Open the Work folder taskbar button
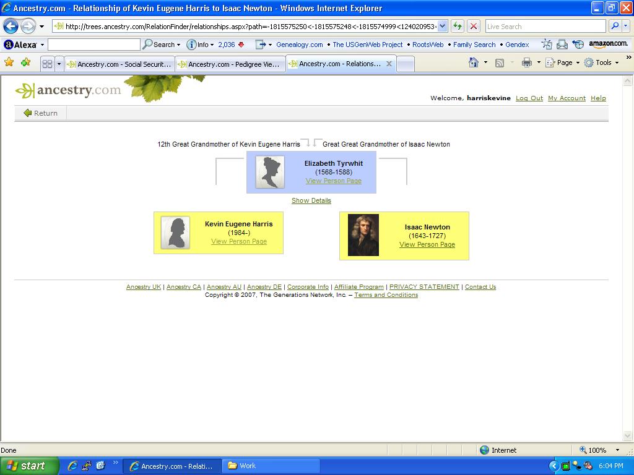Screen dimensions: 634x475 tap(271, 466)
